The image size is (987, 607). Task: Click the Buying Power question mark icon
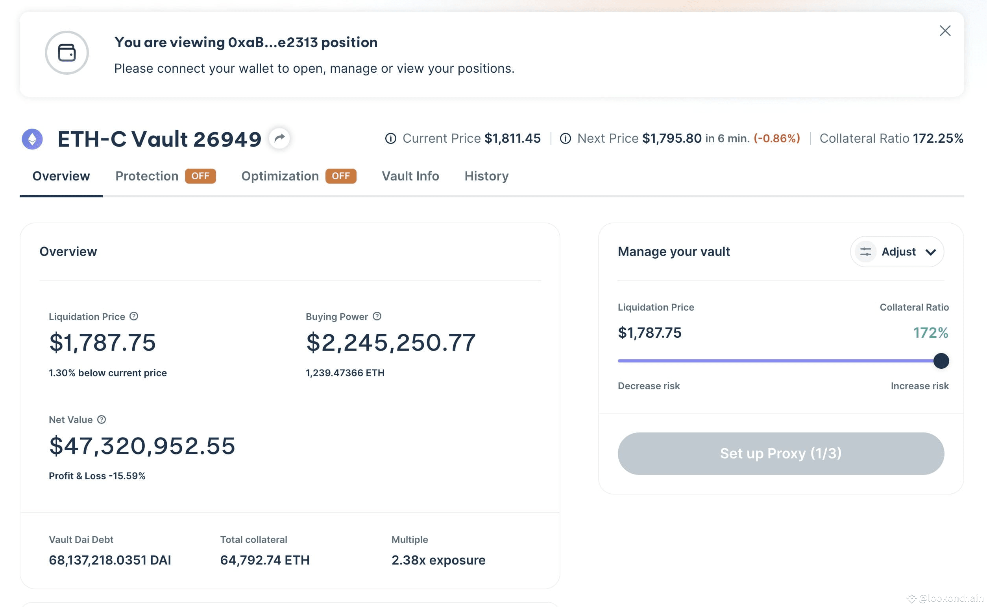pyautogui.click(x=377, y=316)
